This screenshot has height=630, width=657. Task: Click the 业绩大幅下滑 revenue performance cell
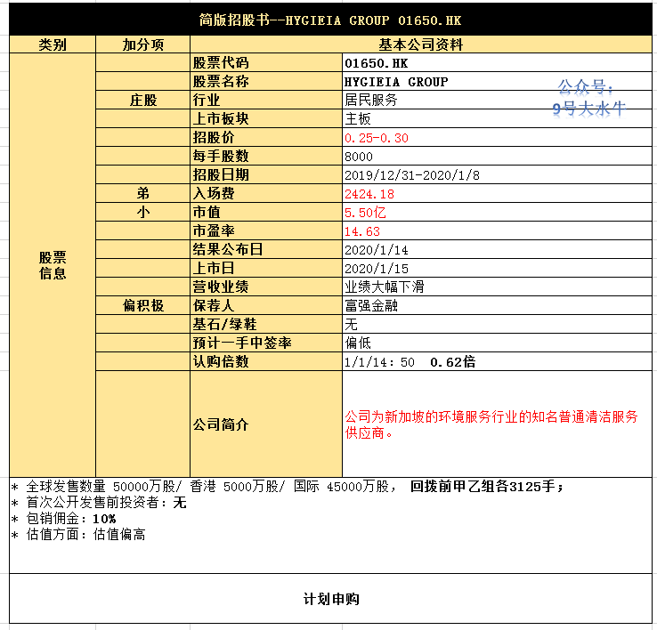point(497,287)
